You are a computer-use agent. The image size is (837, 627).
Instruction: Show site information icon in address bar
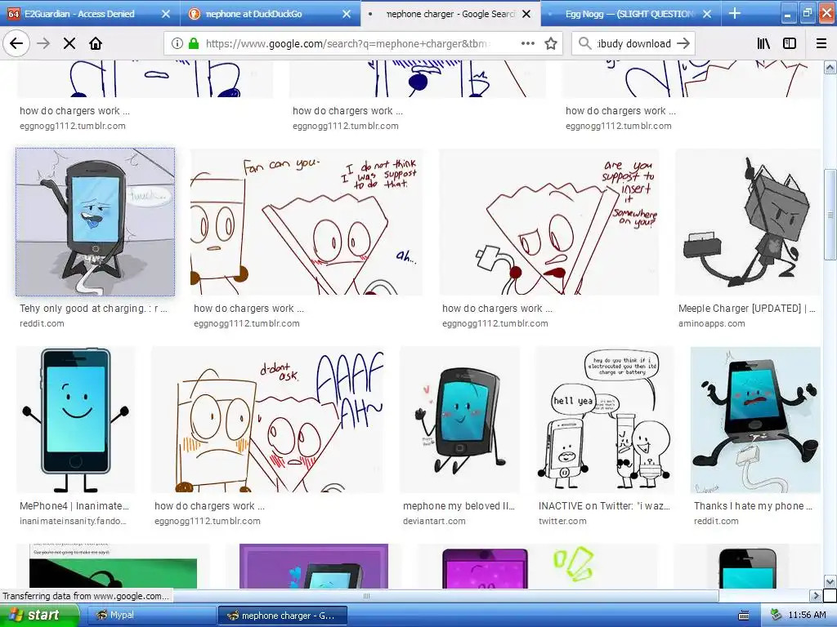[177, 43]
